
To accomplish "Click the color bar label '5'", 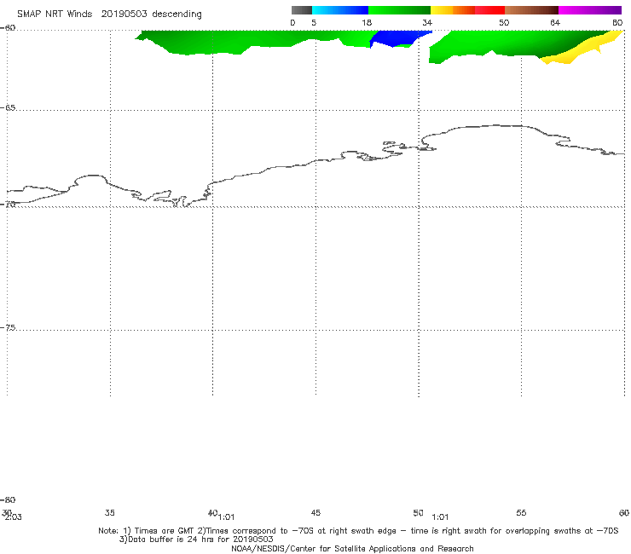I will [314, 22].
